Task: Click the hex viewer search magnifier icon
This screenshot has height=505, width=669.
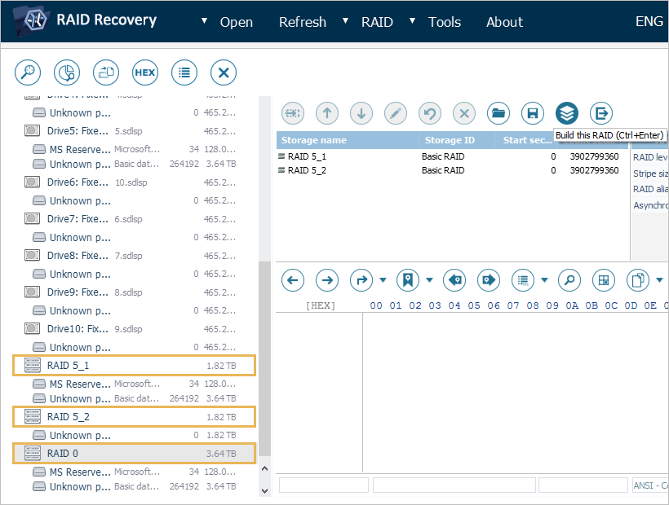Action: tap(569, 280)
